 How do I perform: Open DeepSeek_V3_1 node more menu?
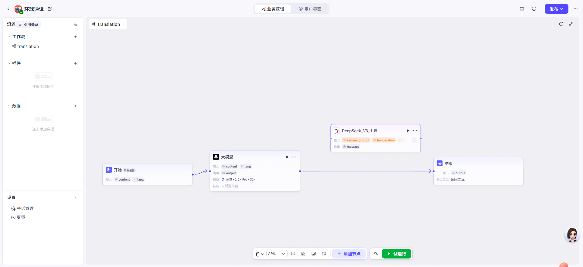(x=415, y=131)
